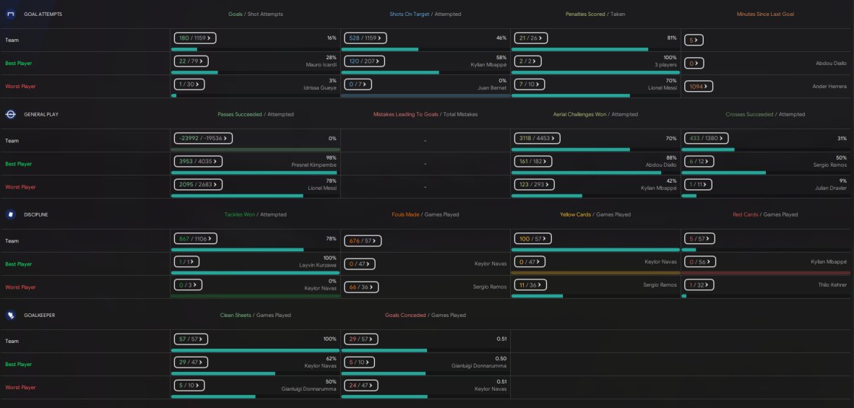Click the General Play circle icon
The height and width of the screenshot is (408, 854).
[x=10, y=114]
